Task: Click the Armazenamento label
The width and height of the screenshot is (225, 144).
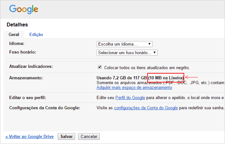Action: (x=26, y=78)
